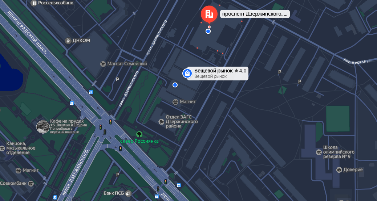Select the blue Вещевой рынок shopping icon
This screenshot has height=201, width=377.
187,74
